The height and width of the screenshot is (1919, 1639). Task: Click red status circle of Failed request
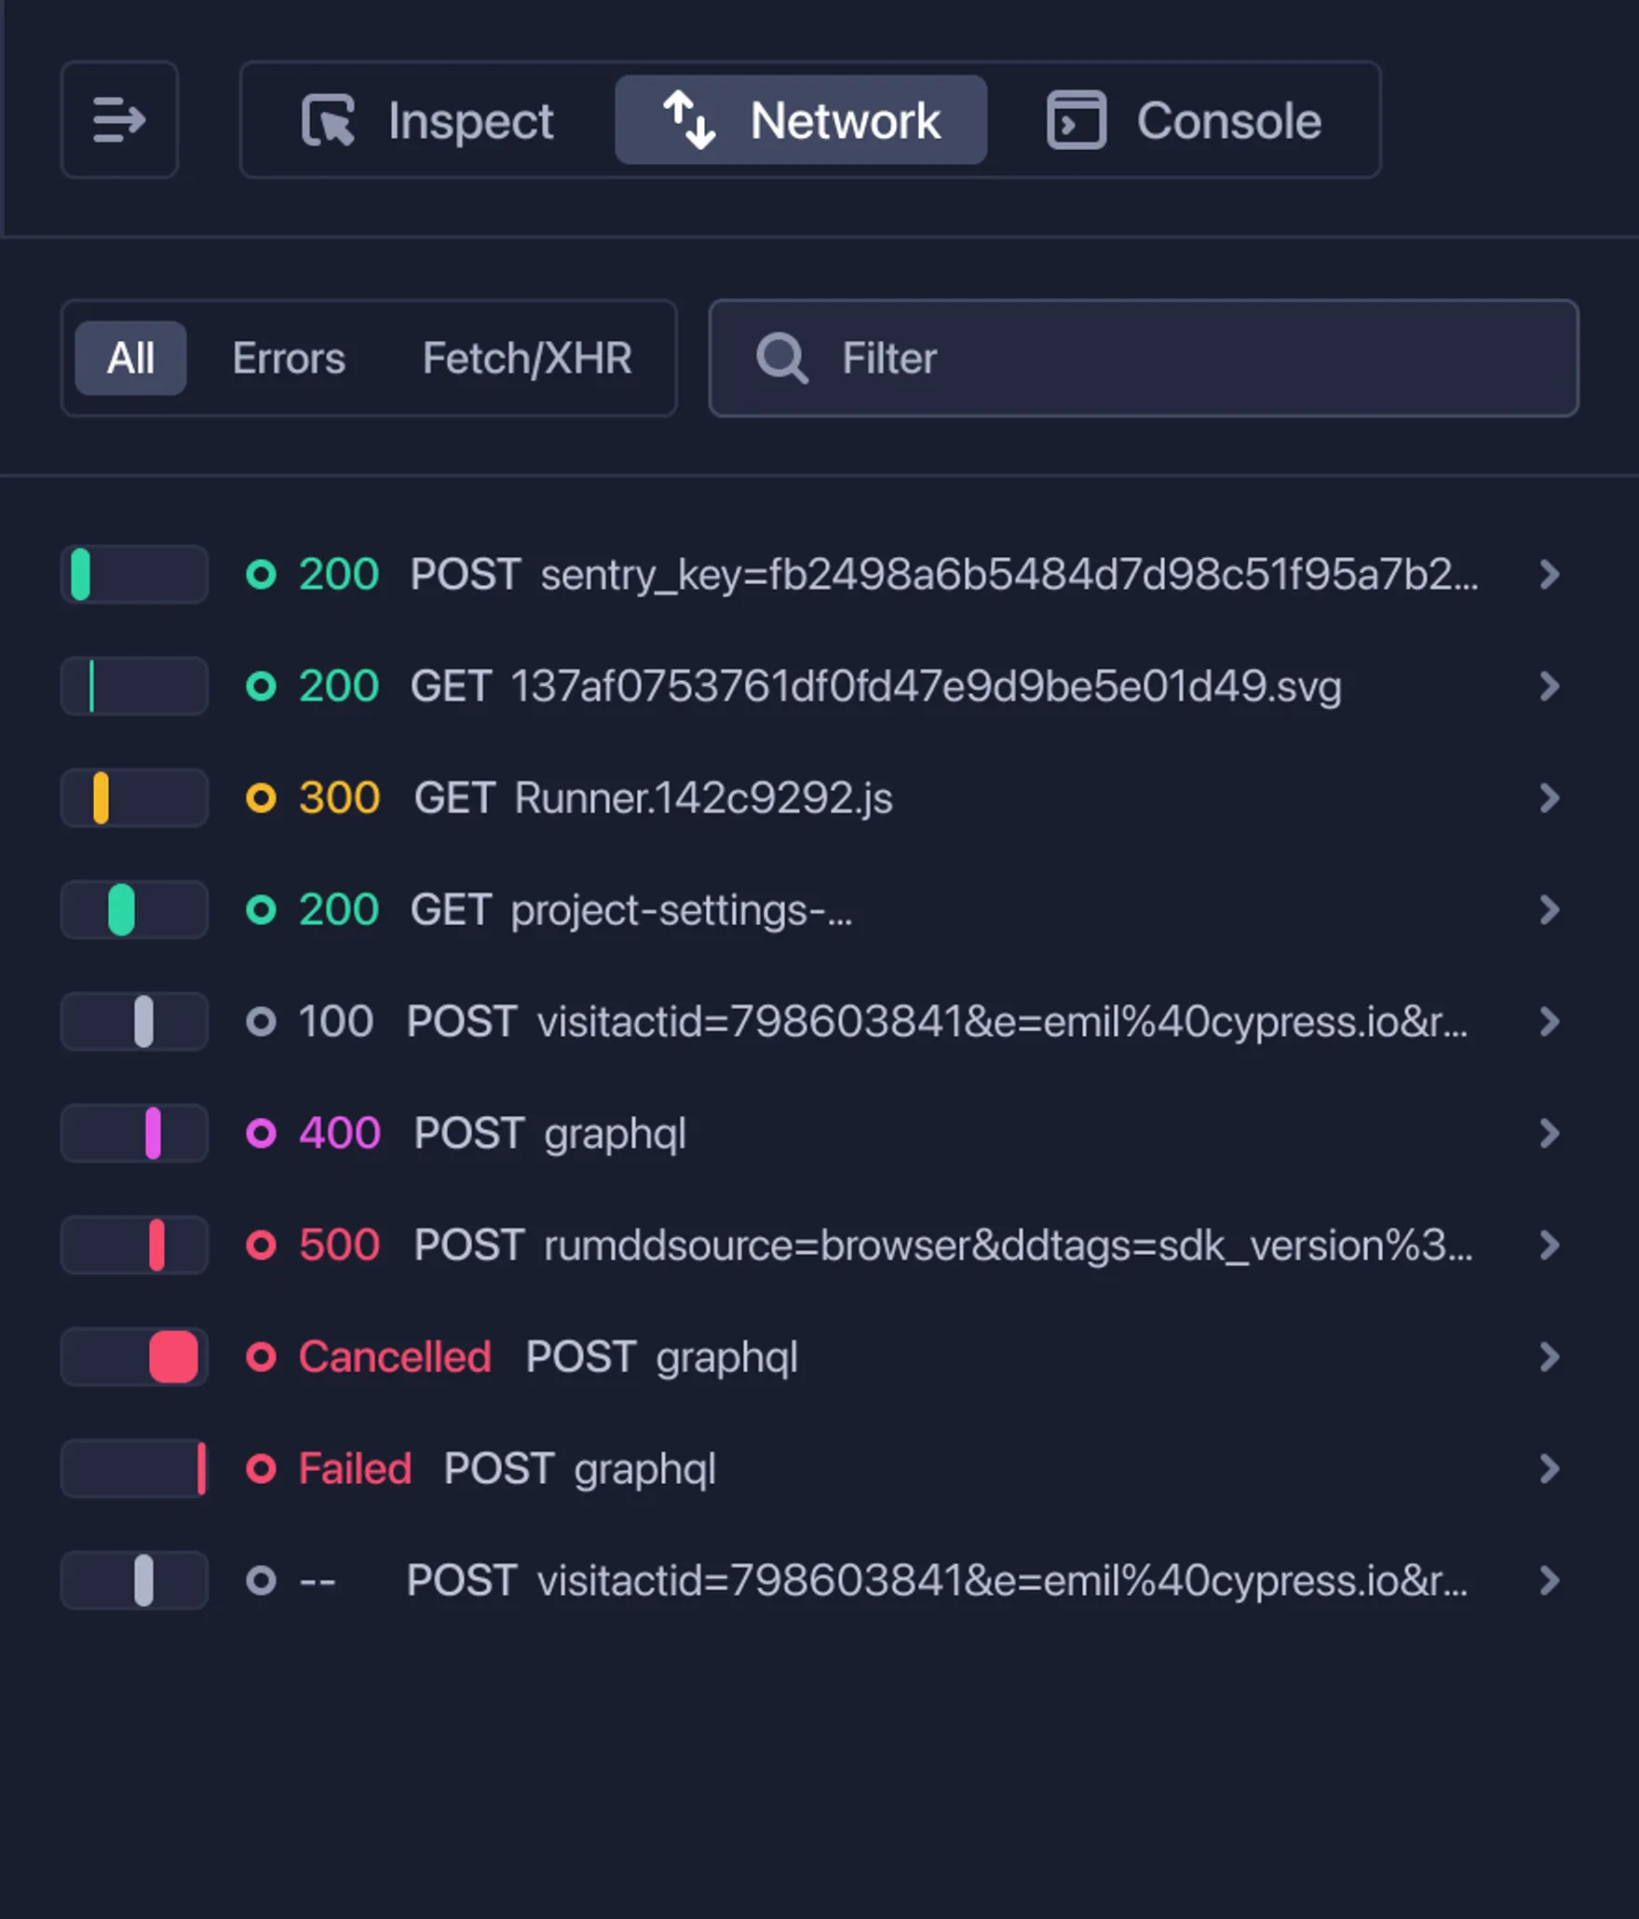[261, 1469]
